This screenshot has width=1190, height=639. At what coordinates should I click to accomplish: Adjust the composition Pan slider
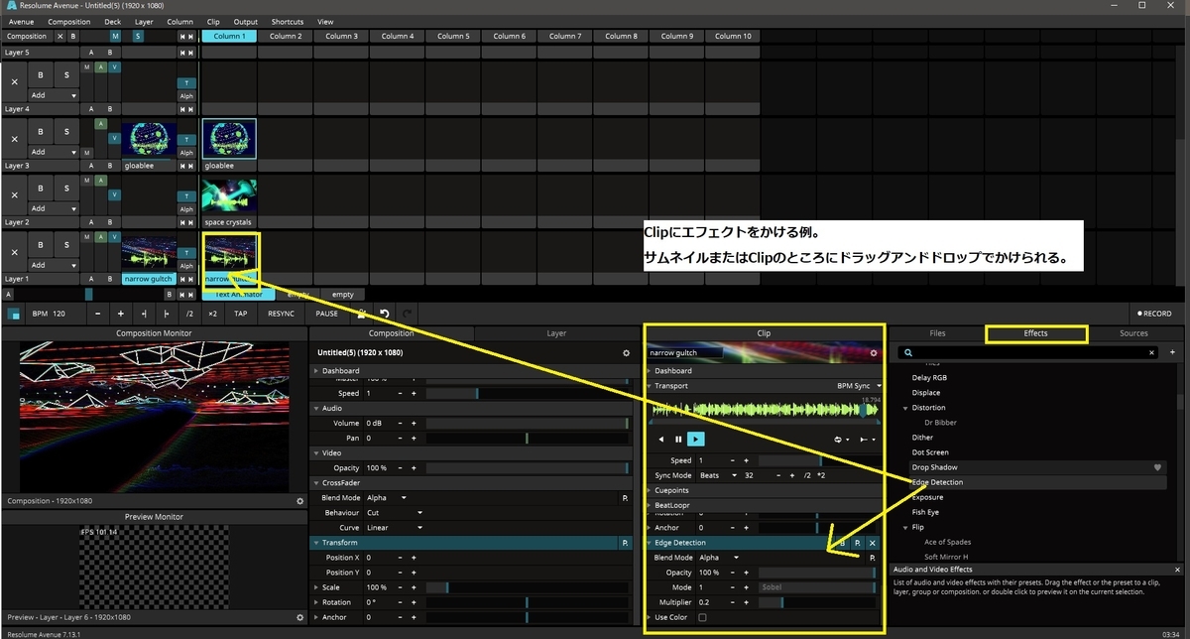528,438
